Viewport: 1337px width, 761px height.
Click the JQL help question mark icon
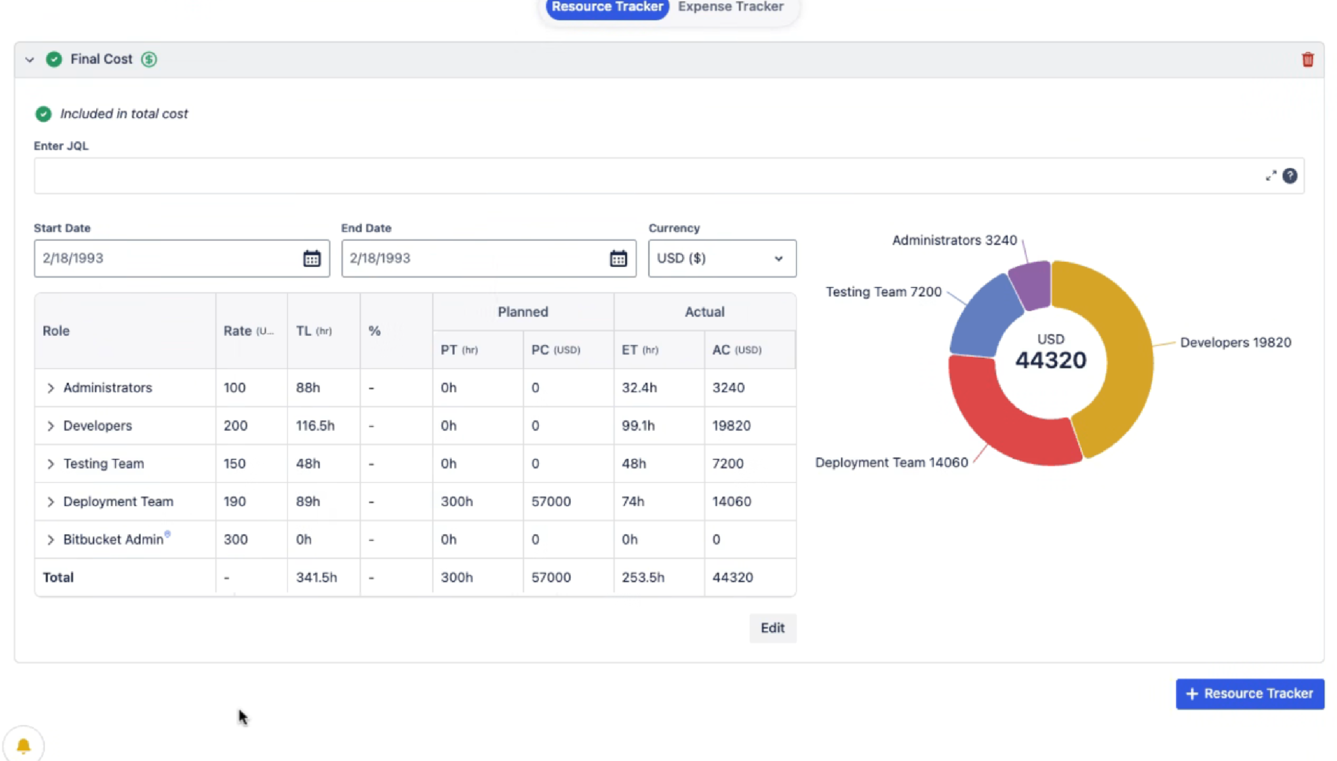click(x=1290, y=176)
